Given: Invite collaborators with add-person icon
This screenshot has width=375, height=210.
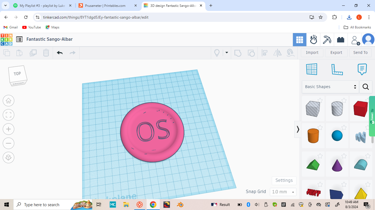Looking at the screenshot, I should (355, 40).
